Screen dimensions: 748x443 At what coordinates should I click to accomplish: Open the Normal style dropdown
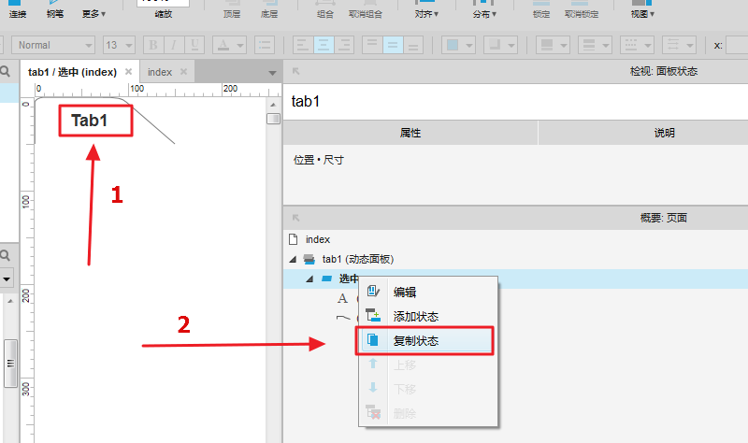click(x=53, y=45)
